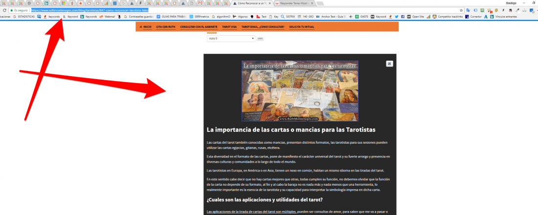Open the GUIAS PARA TRABAJ bookmark
The height and width of the screenshot is (215, 538).
(x=171, y=17)
